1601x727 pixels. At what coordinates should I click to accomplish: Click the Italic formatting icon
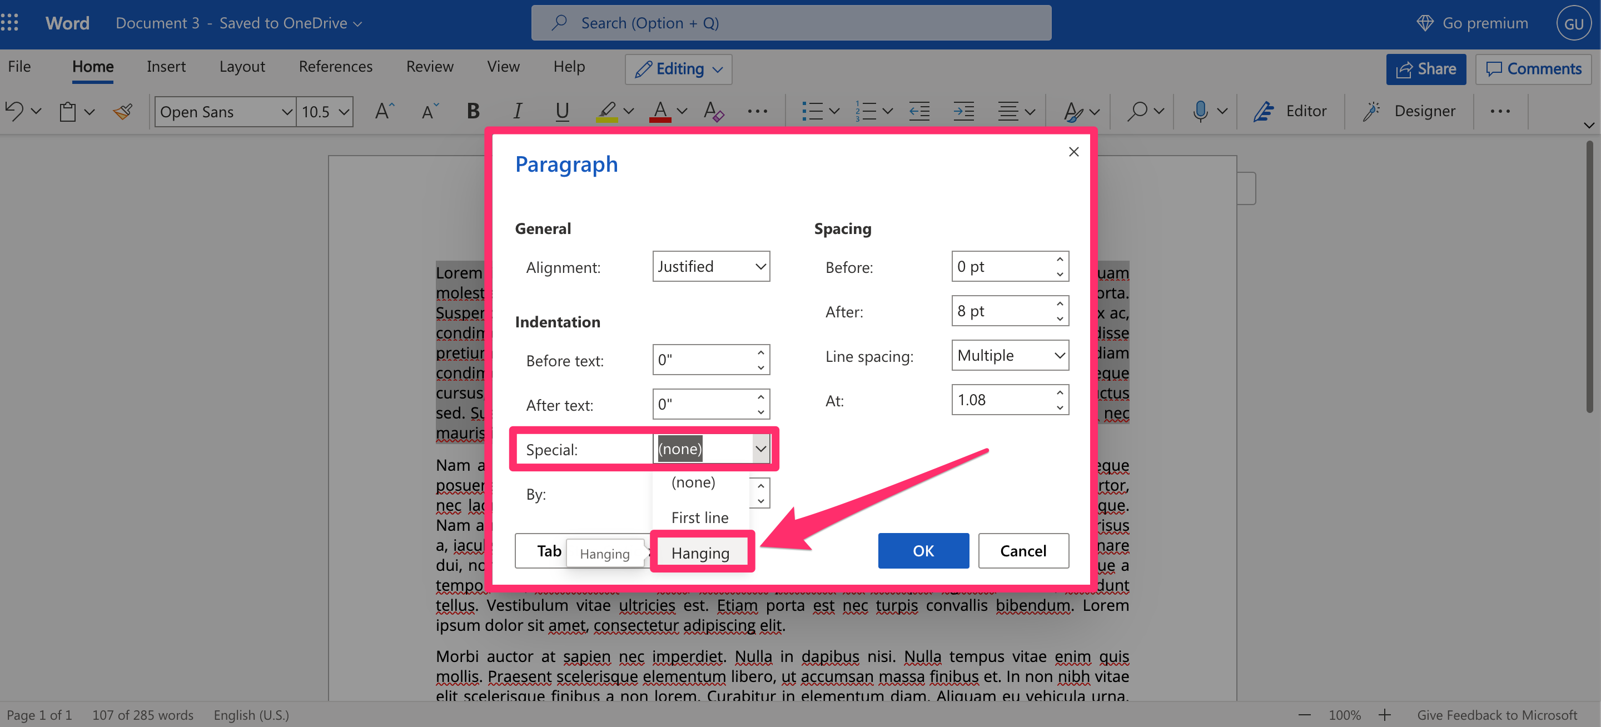[516, 111]
